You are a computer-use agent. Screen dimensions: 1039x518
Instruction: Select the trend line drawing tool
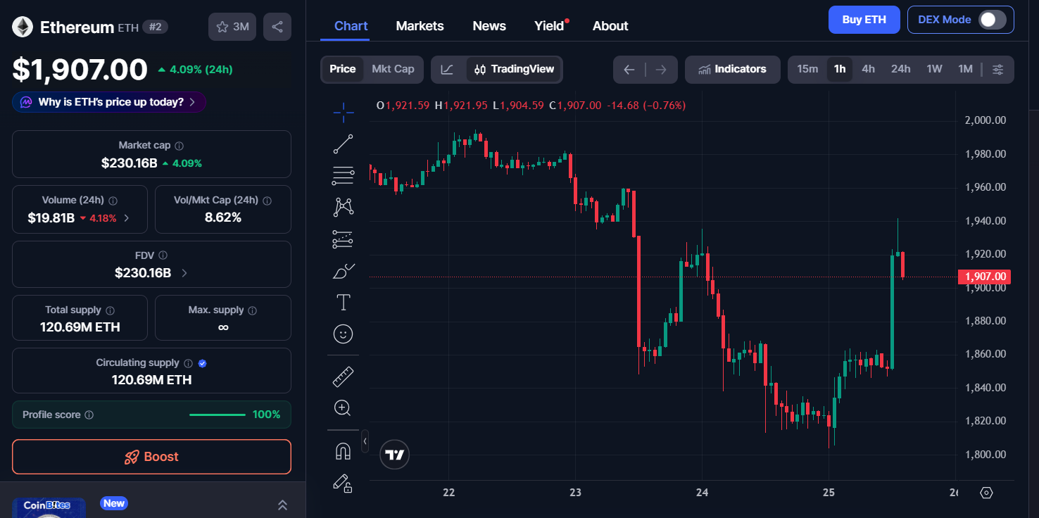[344, 144]
